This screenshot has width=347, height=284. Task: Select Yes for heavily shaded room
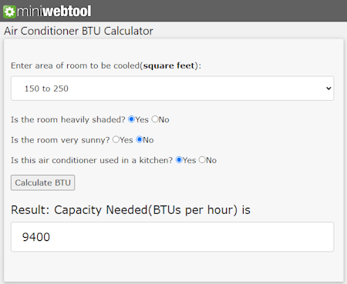coord(131,119)
